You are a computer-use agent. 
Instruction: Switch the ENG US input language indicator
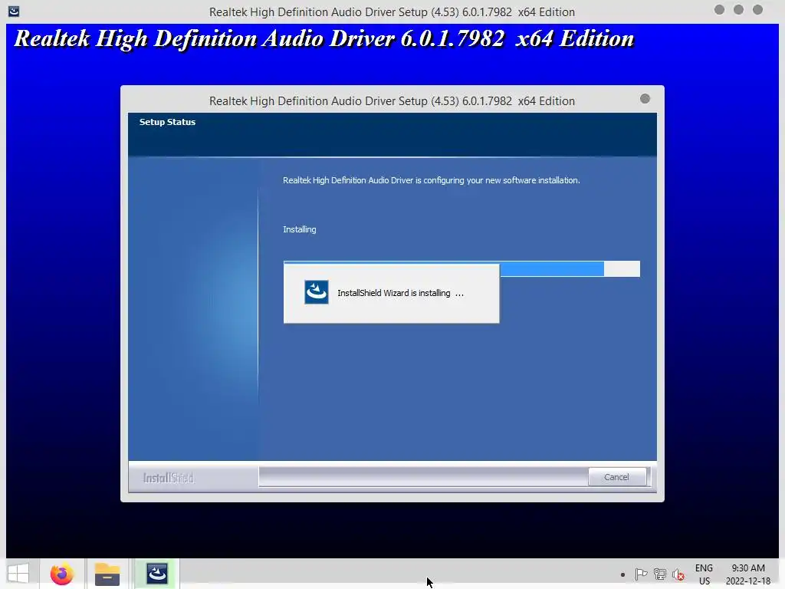pos(704,574)
